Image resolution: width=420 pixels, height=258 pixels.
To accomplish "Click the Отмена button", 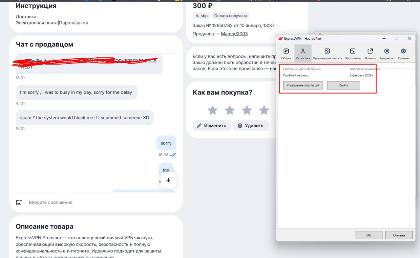I will [x=399, y=235].
